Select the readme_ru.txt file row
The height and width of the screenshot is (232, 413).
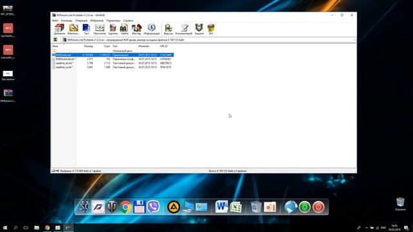pyautogui.click(x=113, y=67)
